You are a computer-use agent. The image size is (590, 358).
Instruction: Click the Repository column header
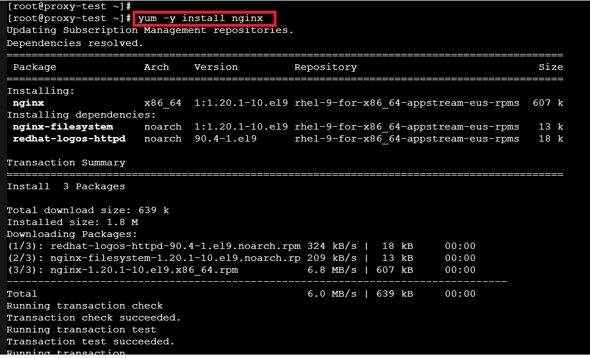point(325,67)
